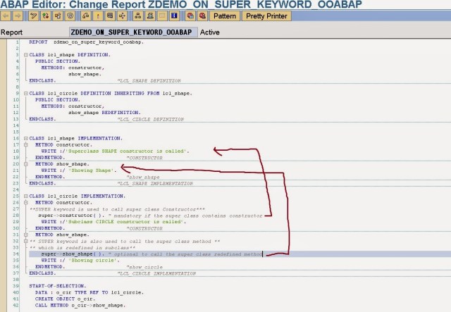Click 'Superclass SHAPE constructor is called' string

pyautogui.click(x=126, y=151)
